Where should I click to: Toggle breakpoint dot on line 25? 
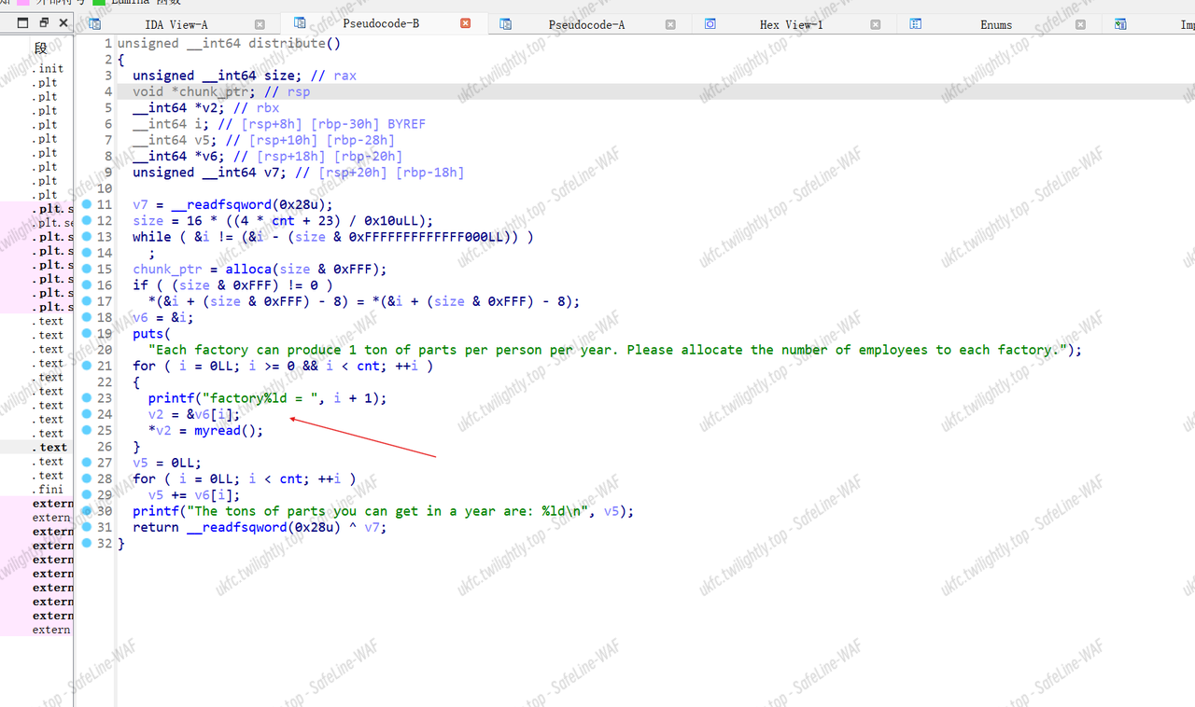click(x=87, y=430)
